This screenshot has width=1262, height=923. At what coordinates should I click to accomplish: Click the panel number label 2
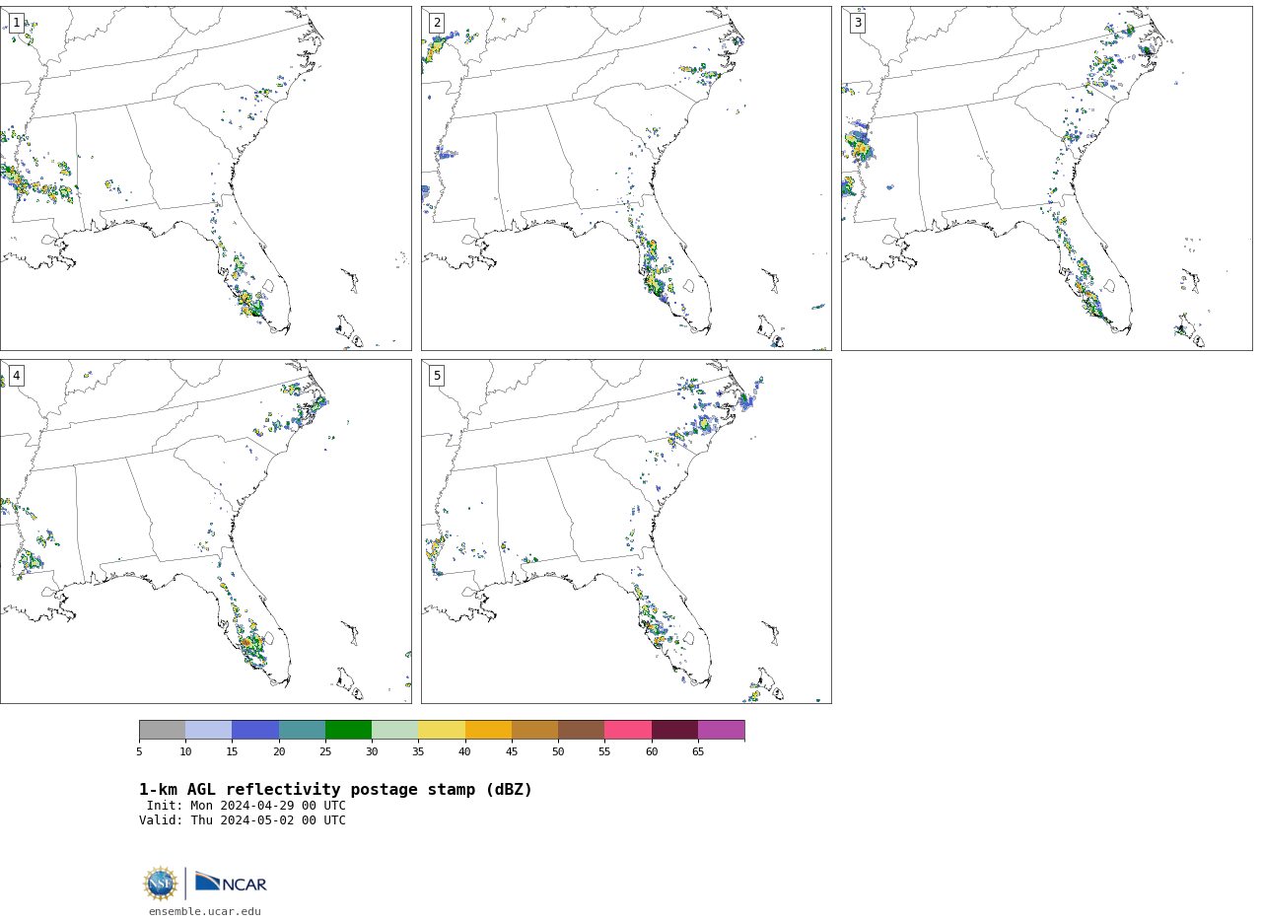coord(437,23)
